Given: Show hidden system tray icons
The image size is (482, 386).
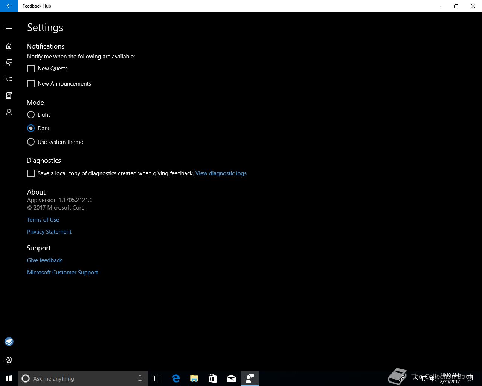Looking at the screenshot, I should coord(415,378).
